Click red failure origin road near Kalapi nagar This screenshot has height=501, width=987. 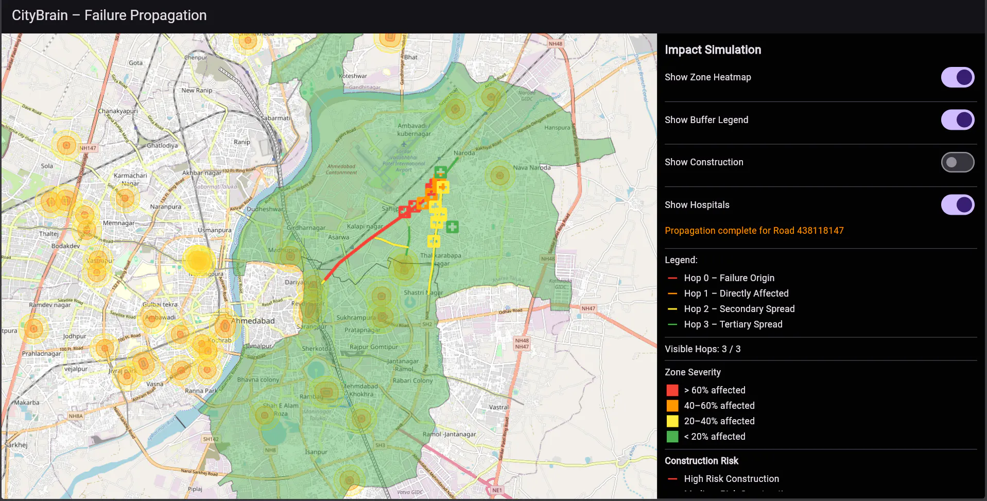(x=360, y=246)
